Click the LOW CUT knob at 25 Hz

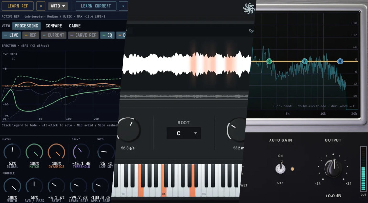pyautogui.click(x=106, y=151)
